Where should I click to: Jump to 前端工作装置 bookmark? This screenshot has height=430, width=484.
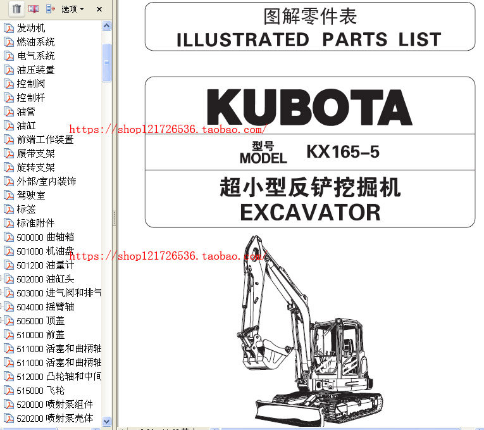[46, 139]
